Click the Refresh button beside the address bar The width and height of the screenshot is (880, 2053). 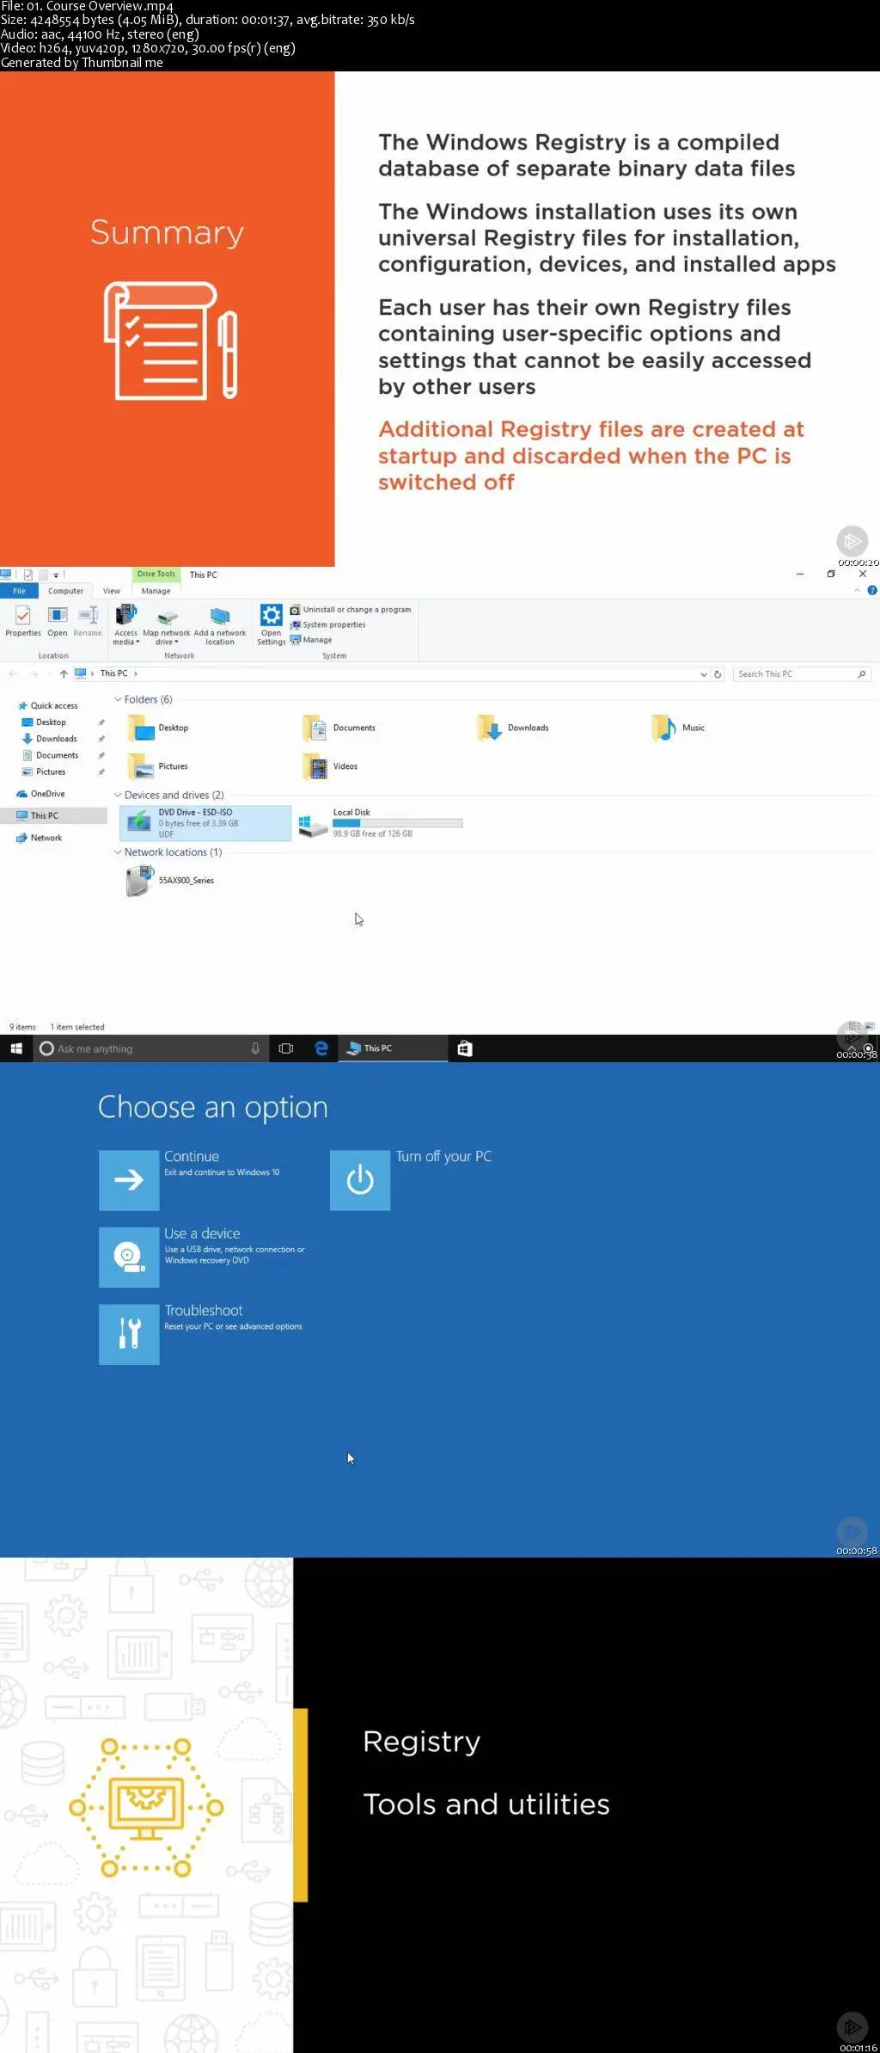coord(718,674)
